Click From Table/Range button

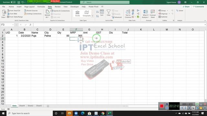click(x=15, y=17)
